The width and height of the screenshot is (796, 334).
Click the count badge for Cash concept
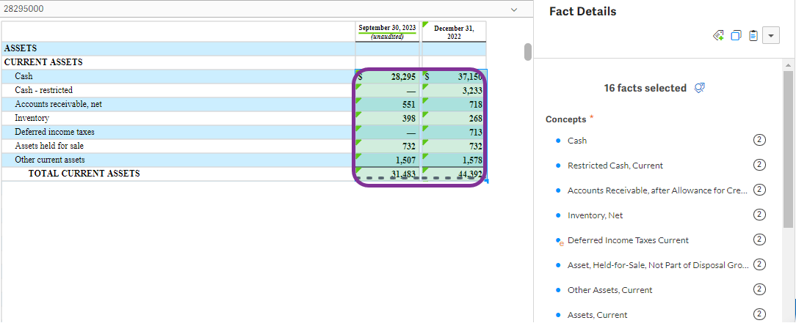click(759, 141)
